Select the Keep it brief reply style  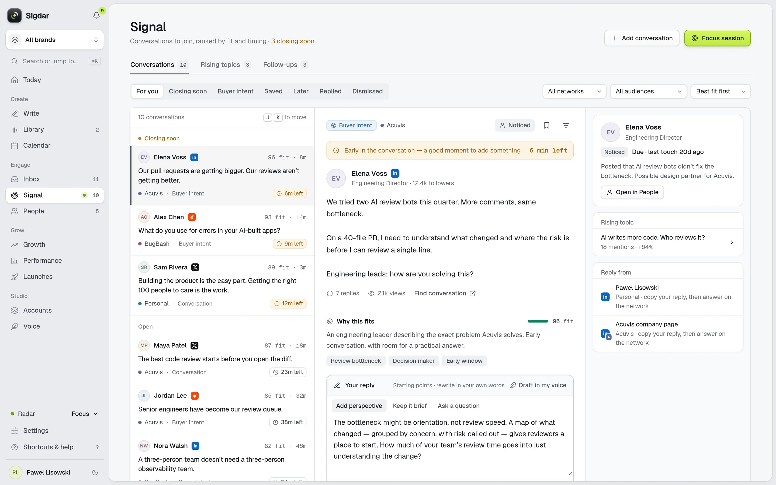coord(410,406)
